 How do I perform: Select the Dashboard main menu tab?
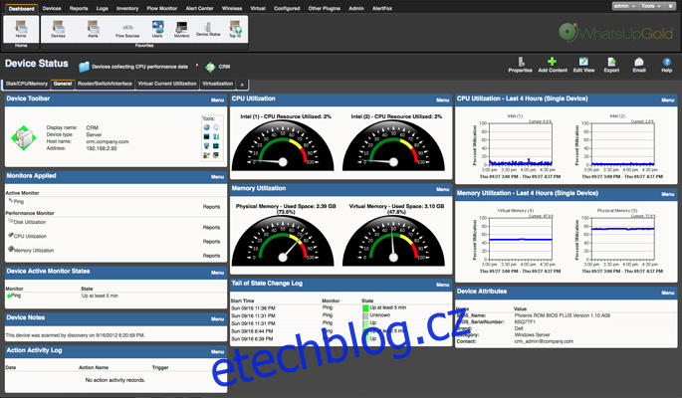[x=21, y=8]
